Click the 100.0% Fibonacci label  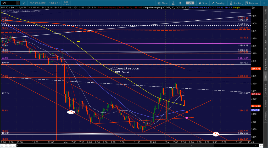coord(6,63)
